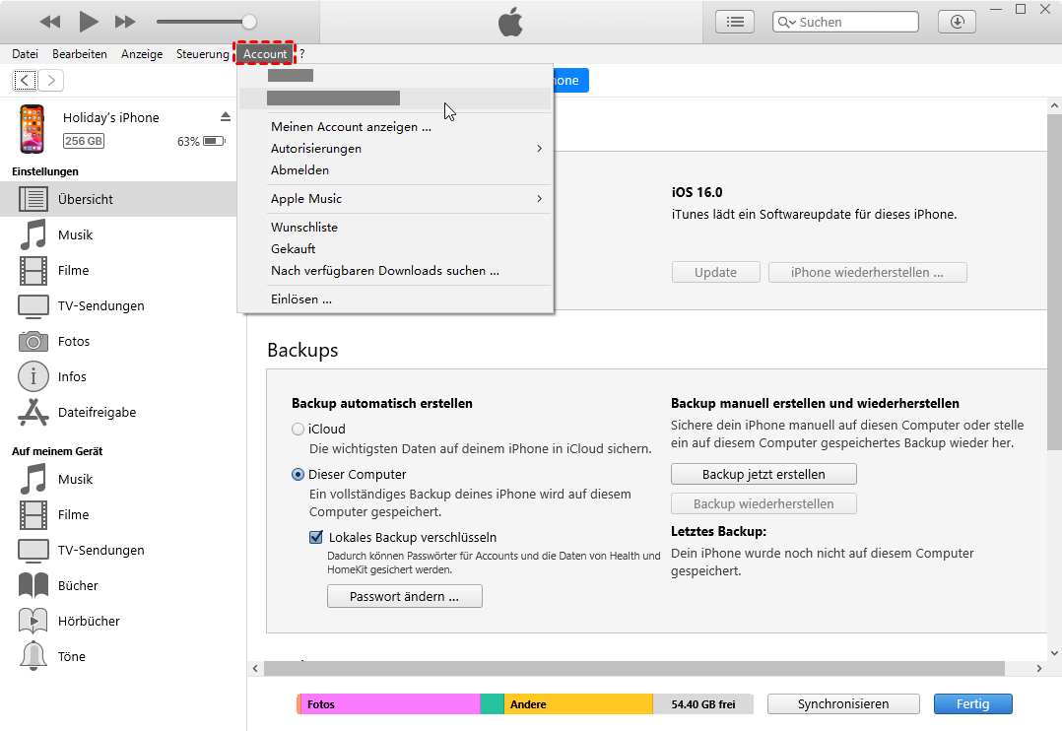Open the Steuerung menu
Image resolution: width=1062 pixels, height=731 pixels.
[x=203, y=53]
